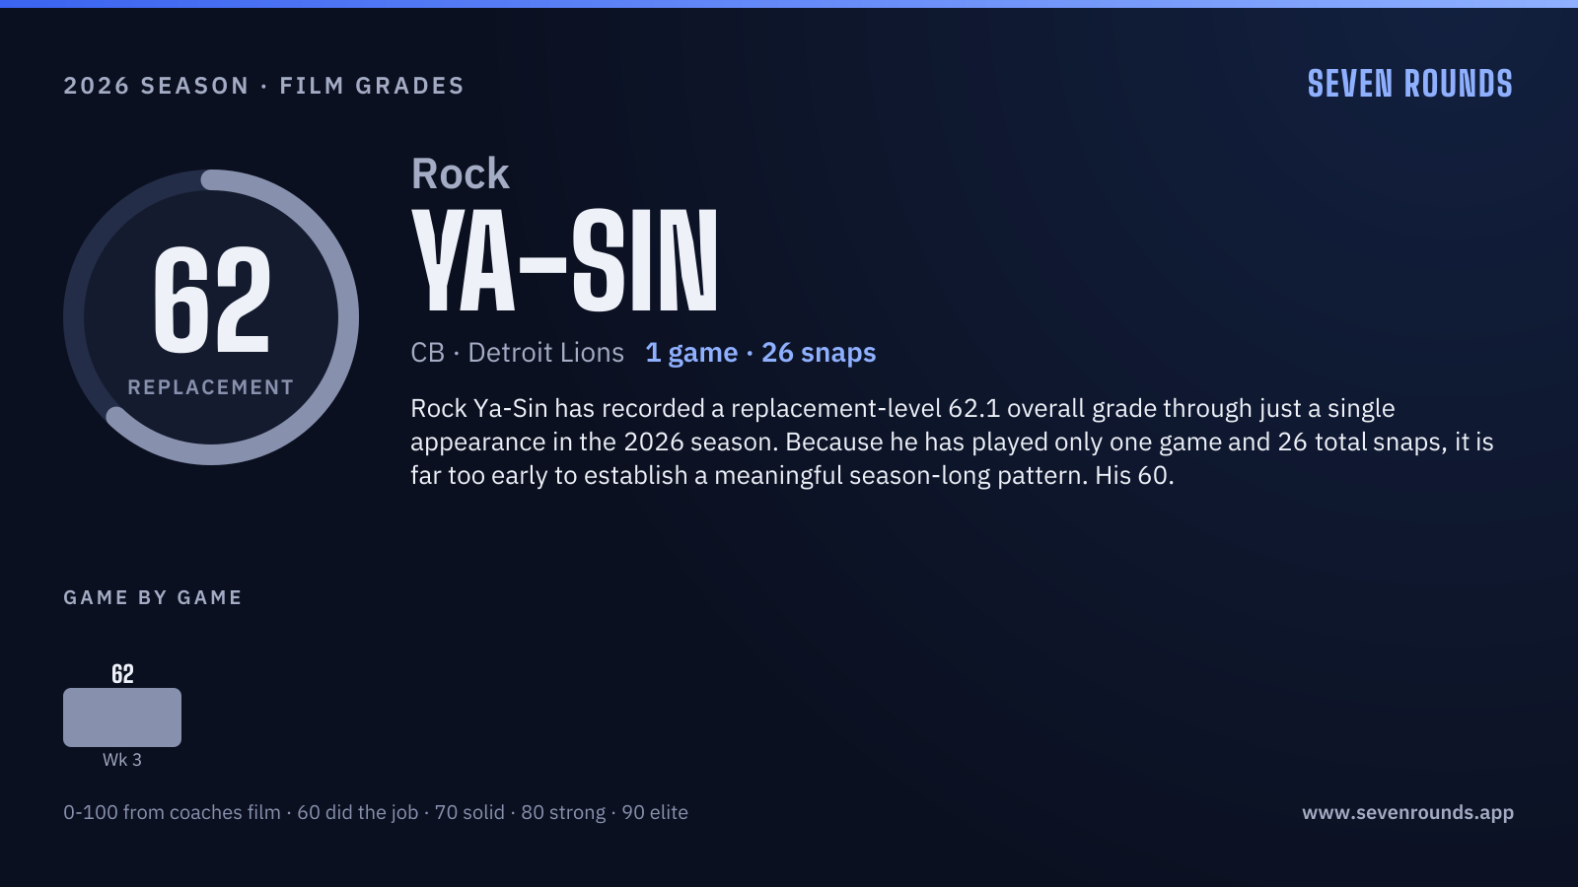Click the player summary paragraph
The image size is (1578, 887).
952,442
